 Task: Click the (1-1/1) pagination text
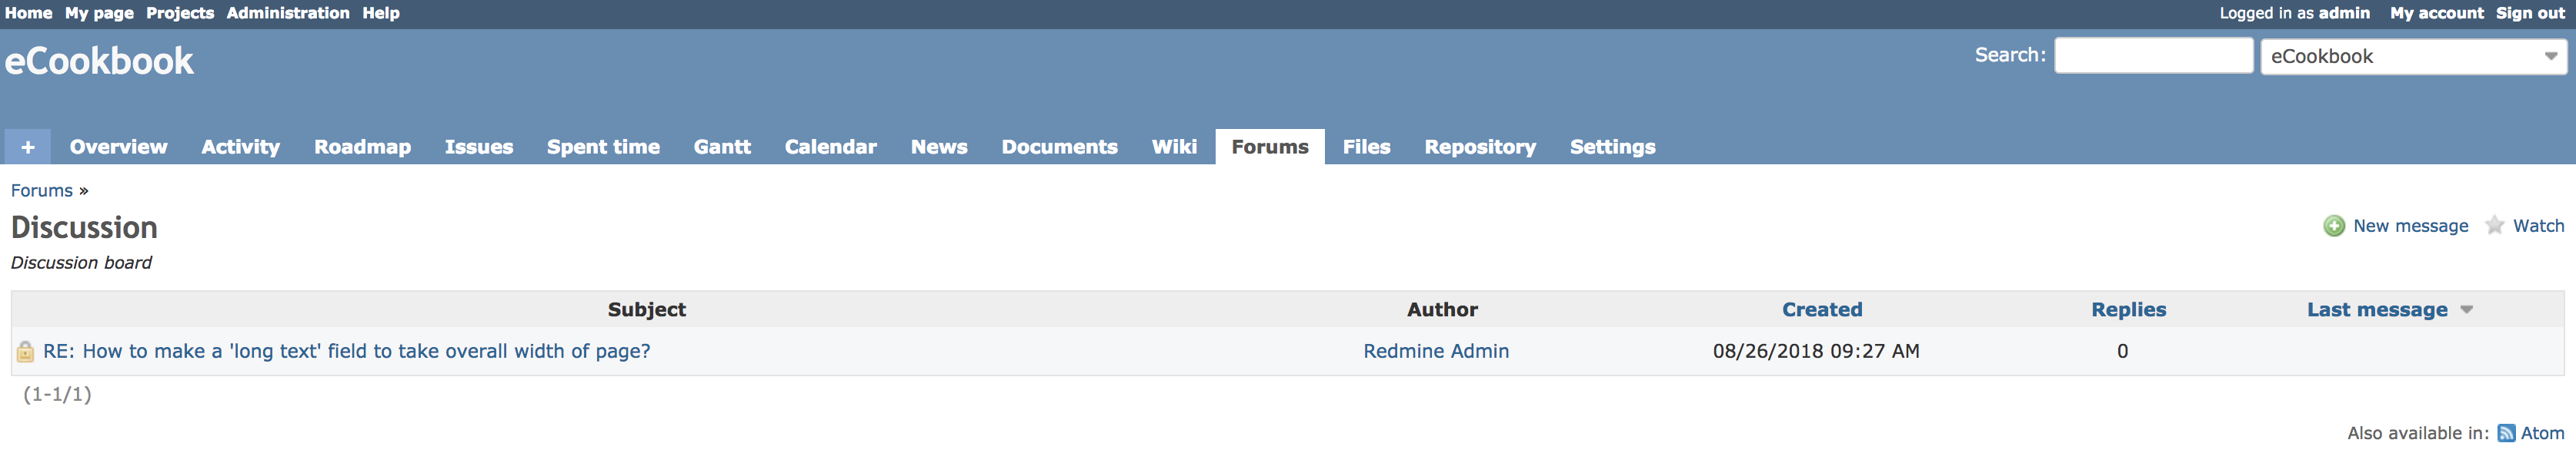(57, 394)
